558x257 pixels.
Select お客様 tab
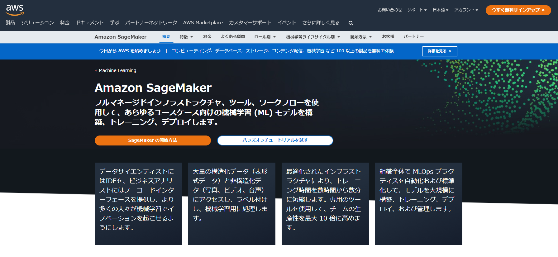pos(388,37)
